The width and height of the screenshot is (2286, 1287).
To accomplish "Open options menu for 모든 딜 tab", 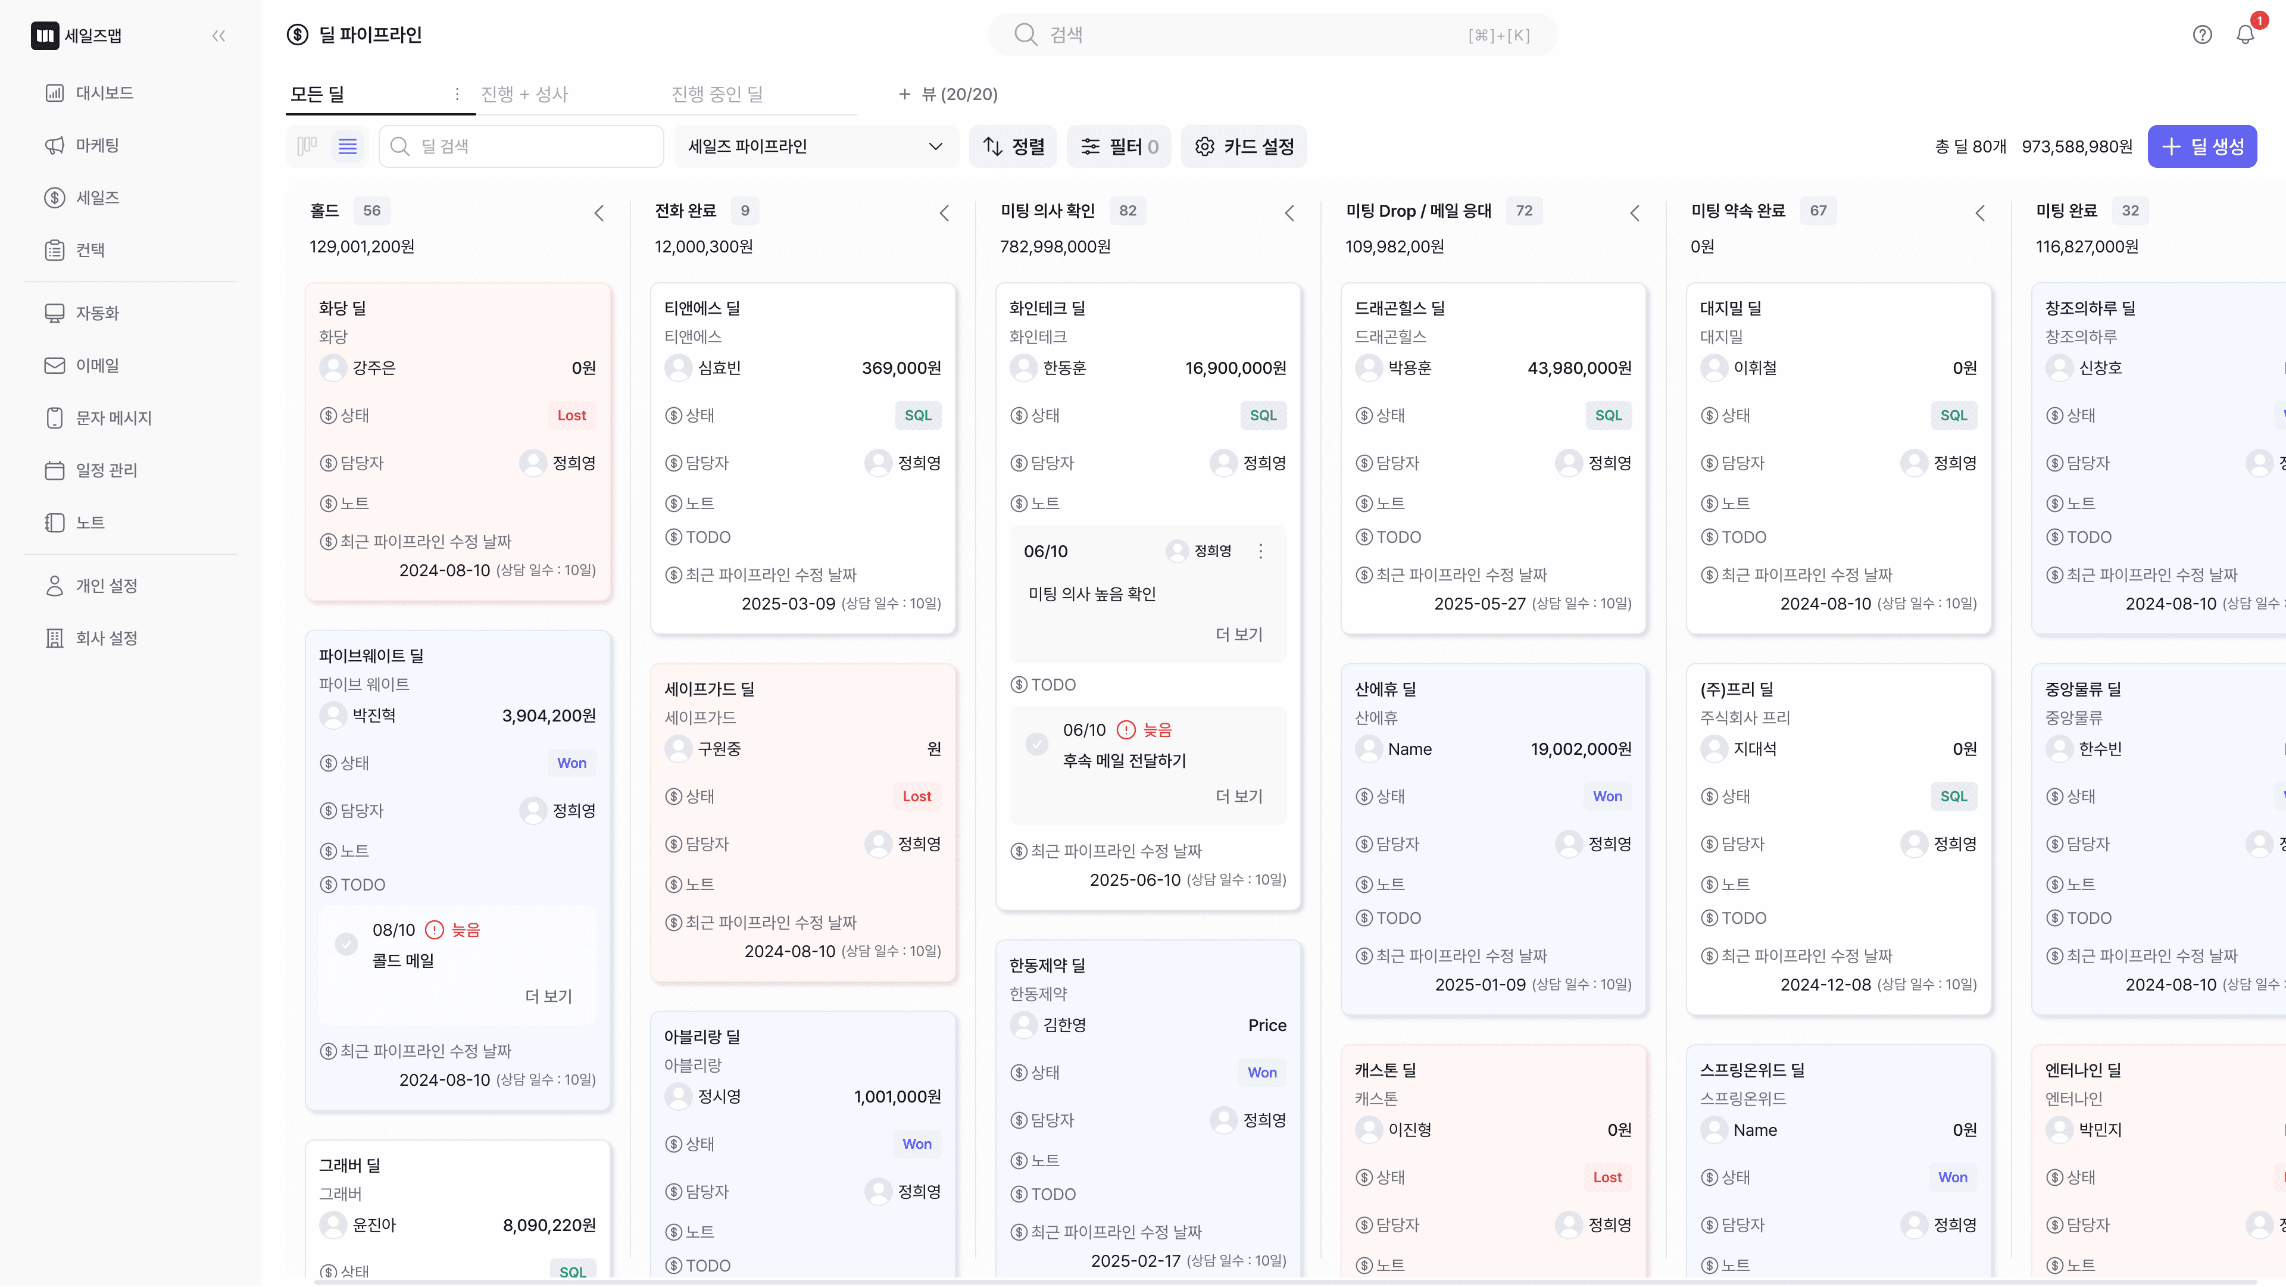I will 456,94.
